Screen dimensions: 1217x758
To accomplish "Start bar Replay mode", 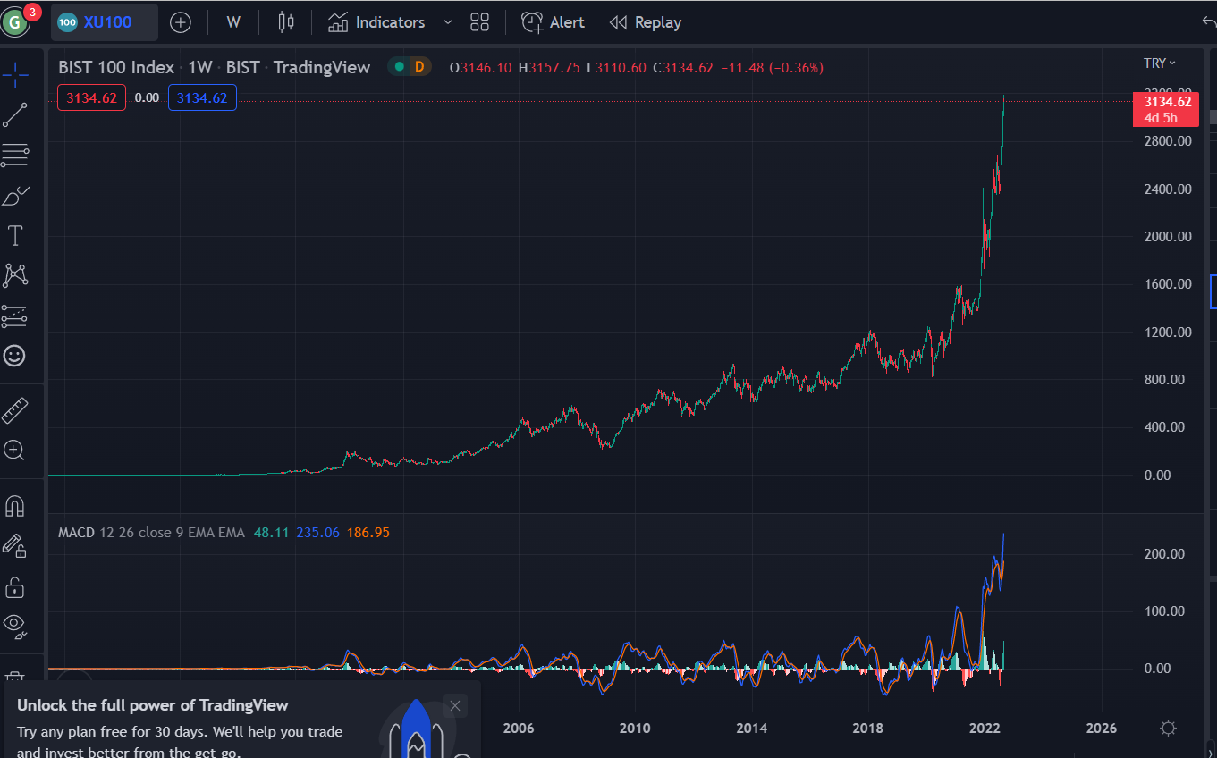I will pyautogui.click(x=645, y=22).
